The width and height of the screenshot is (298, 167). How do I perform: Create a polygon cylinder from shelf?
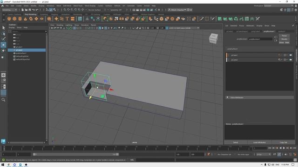pyautogui.click(x=20, y=19)
